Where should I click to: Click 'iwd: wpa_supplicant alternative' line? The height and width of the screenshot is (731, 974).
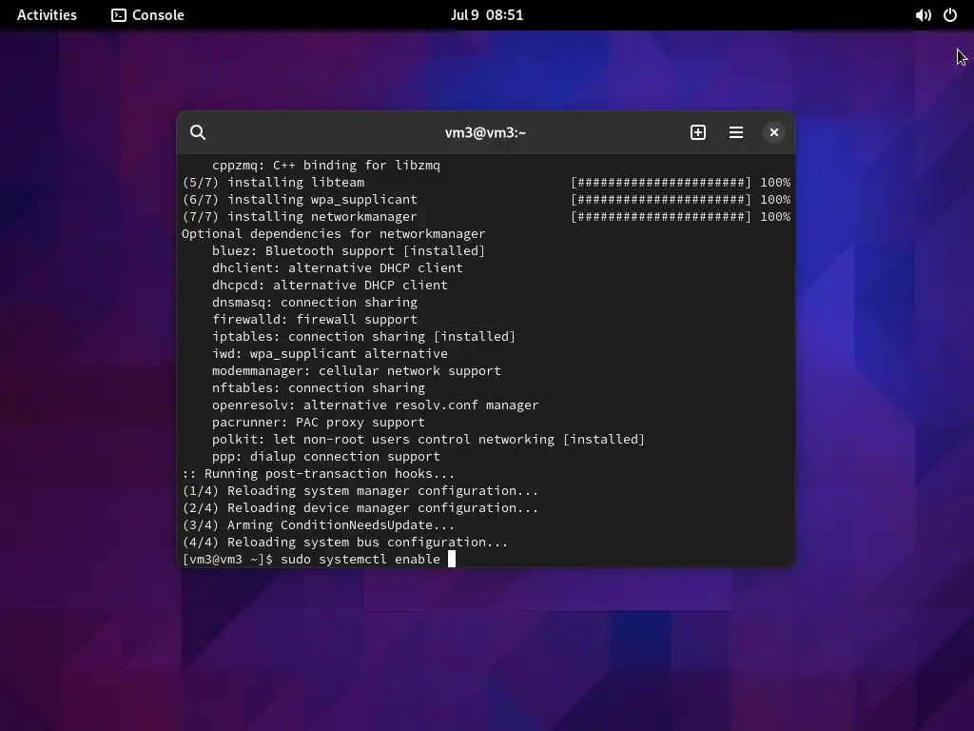tap(330, 354)
